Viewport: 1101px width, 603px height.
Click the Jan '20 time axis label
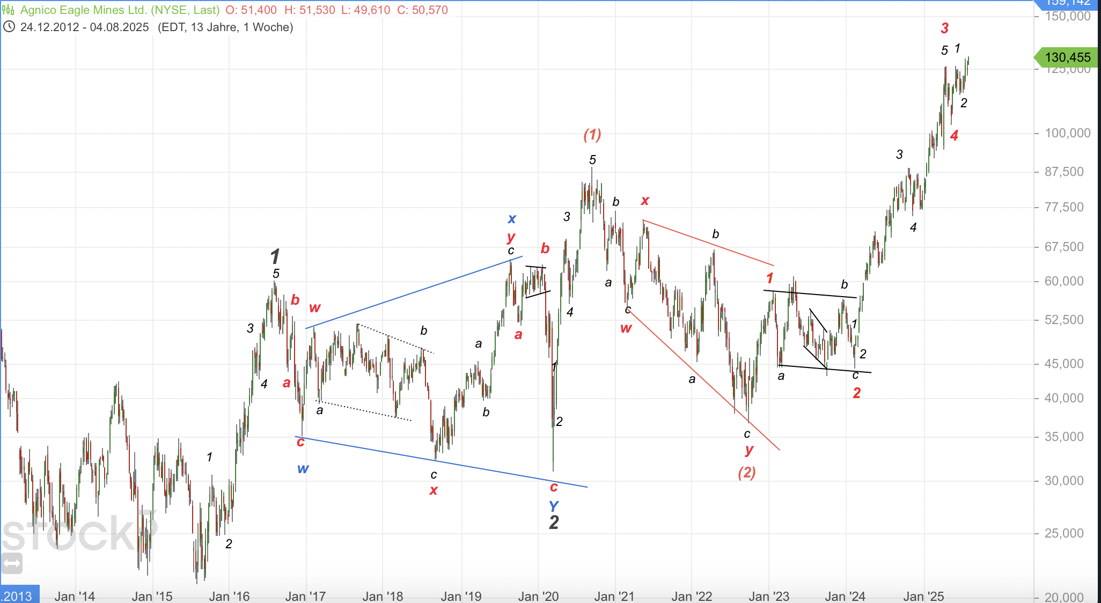click(538, 596)
